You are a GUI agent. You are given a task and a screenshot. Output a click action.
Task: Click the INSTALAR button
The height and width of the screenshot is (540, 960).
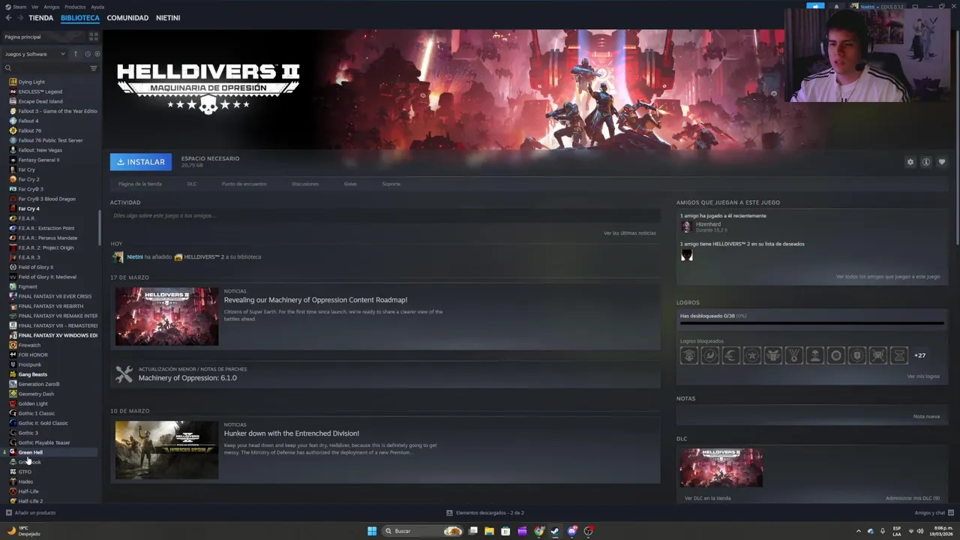click(141, 162)
